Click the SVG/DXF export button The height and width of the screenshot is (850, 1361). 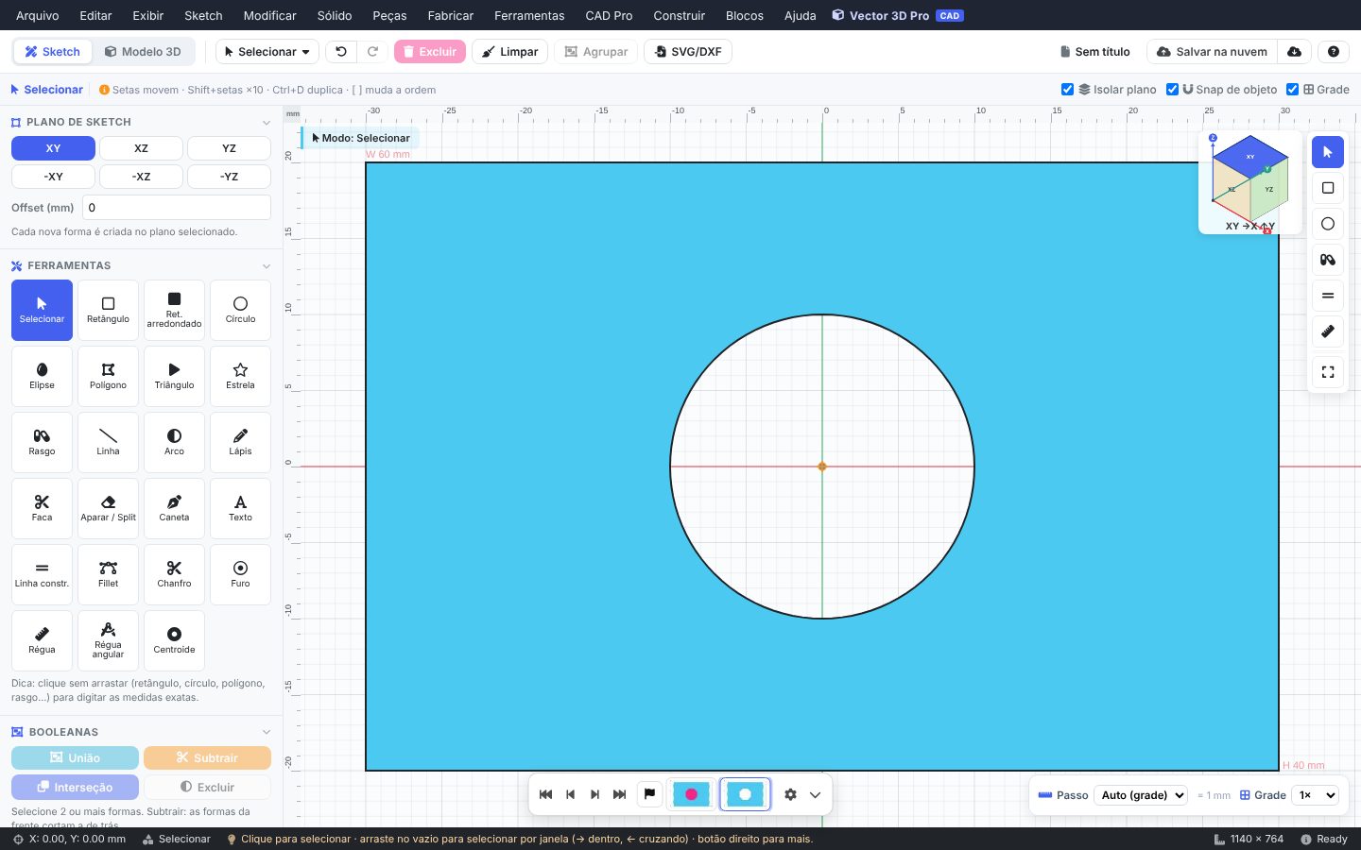click(688, 52)
